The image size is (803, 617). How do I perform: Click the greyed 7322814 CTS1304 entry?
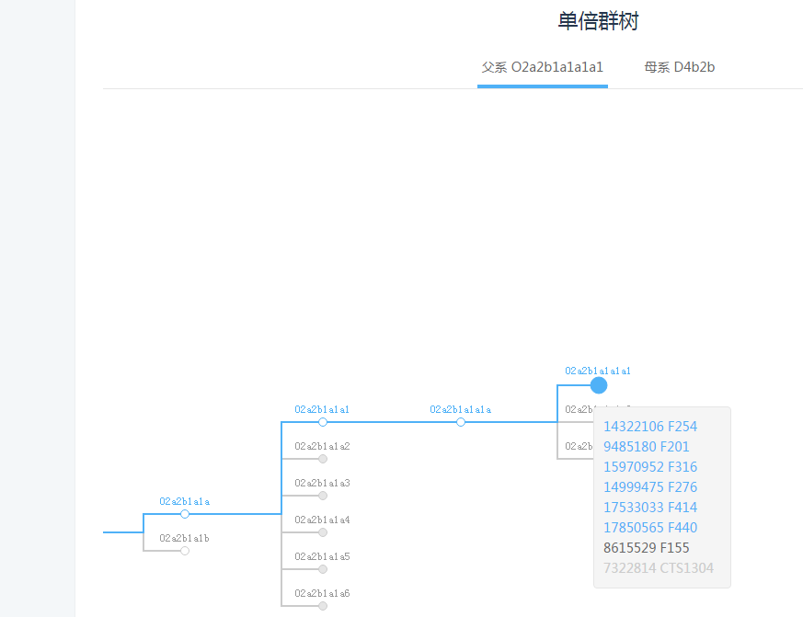659,568
